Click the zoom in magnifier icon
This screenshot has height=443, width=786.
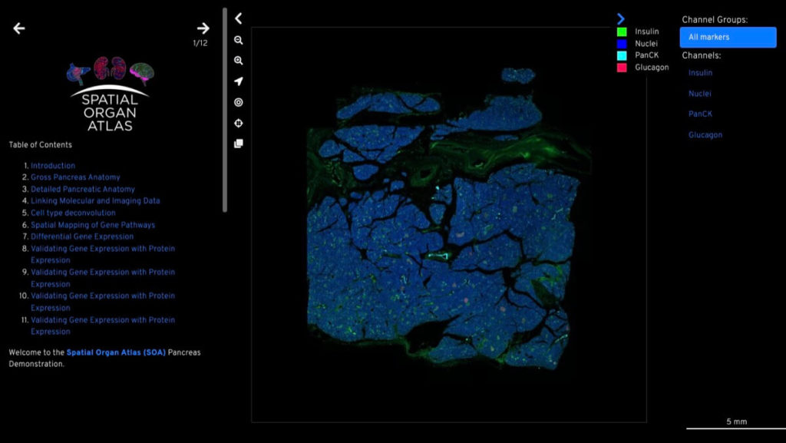tap(239, 61)
